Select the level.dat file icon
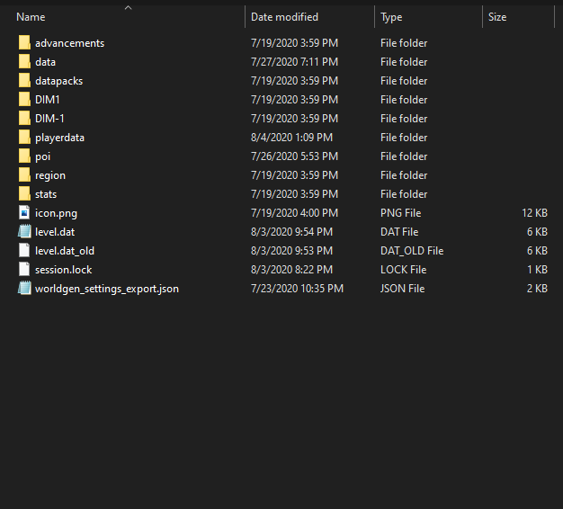Screen dimensions: 563x509 (24, 232)
